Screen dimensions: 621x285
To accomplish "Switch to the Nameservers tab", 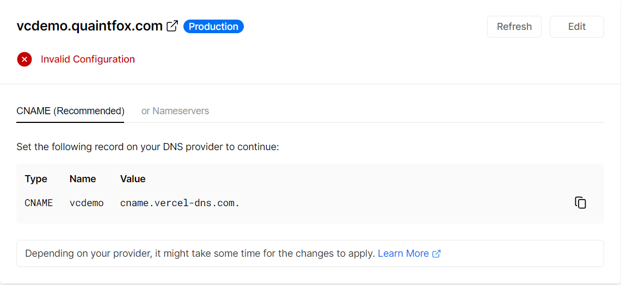I will (x=175, y=111).
